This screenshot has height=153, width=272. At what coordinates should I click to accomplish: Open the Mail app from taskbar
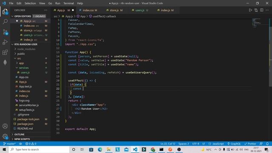(127, 150)
